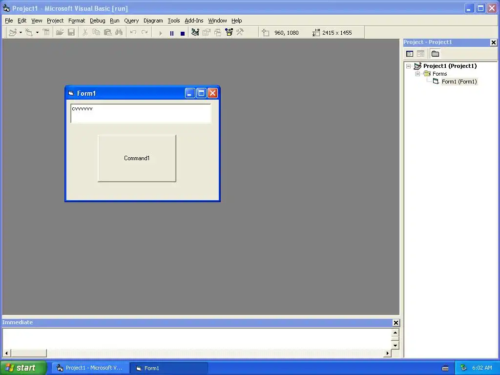Select Form1 (Form1) in project tree
Image resolution: width=500 pixels, height=375 pixels.
point(459,82)
